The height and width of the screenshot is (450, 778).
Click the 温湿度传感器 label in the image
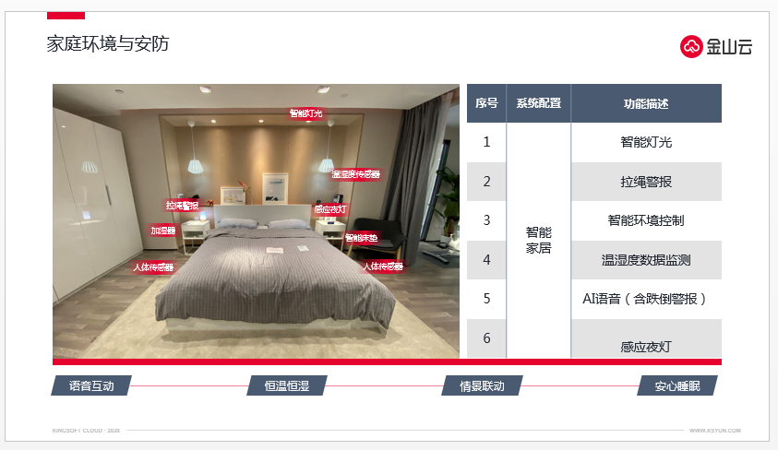(355, 174)
